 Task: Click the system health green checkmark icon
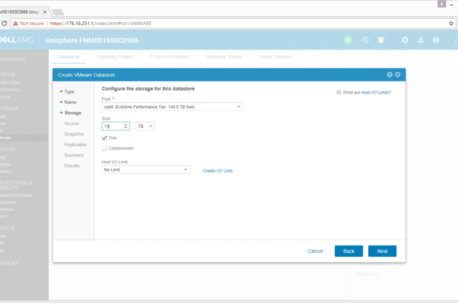point(348,40)
